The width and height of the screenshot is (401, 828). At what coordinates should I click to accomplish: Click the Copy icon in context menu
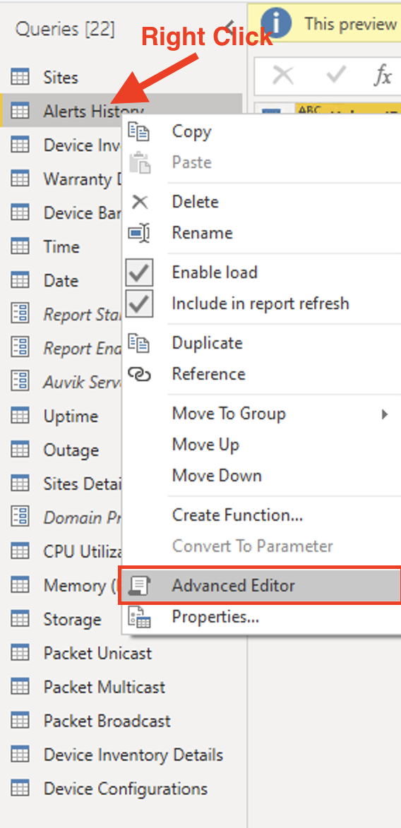(140, 132)
